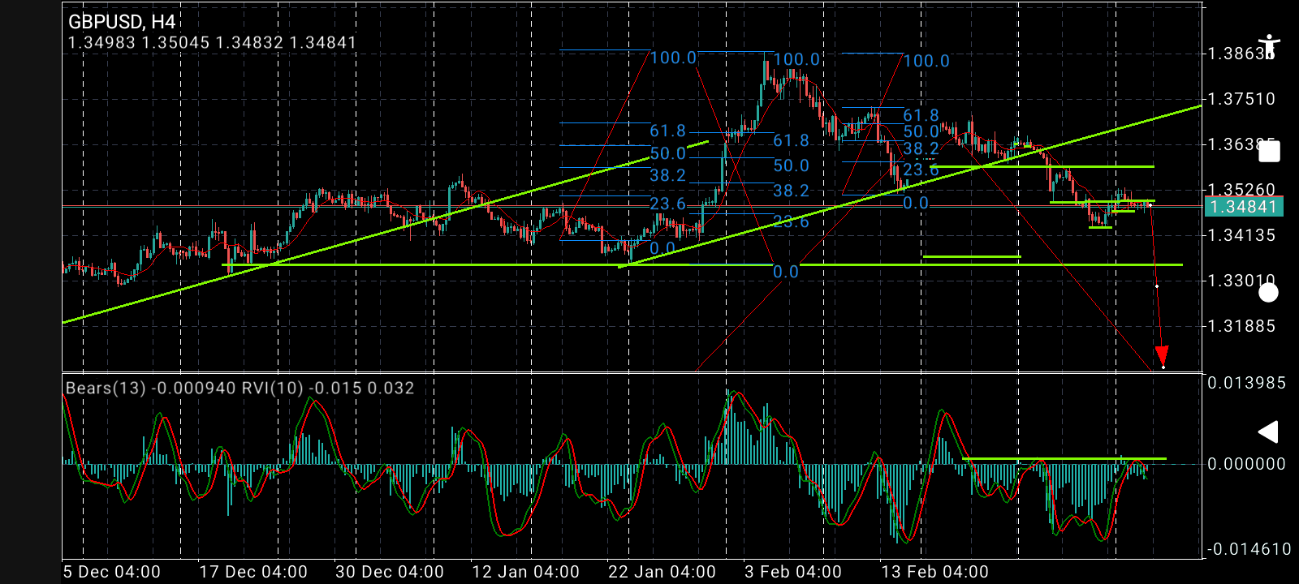Click the 1.35260 price axis label
The image size is (1299, 584).
point(1241,190)
